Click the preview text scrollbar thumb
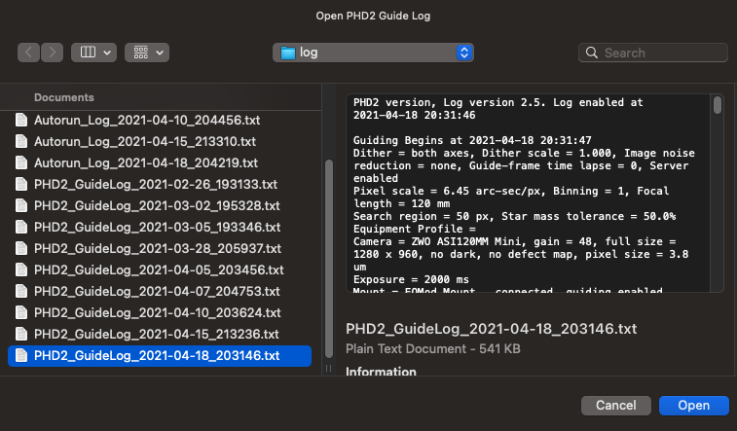 click(x=718, y=105)
